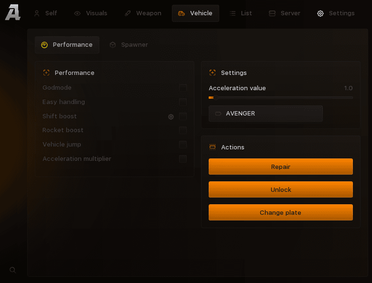Select the Performance sub-tab
The height and width of the screenshot is (283, 372).
click(67, 45)
